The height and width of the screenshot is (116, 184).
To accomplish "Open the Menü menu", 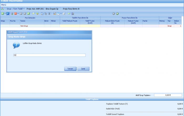I will (4, 5).
